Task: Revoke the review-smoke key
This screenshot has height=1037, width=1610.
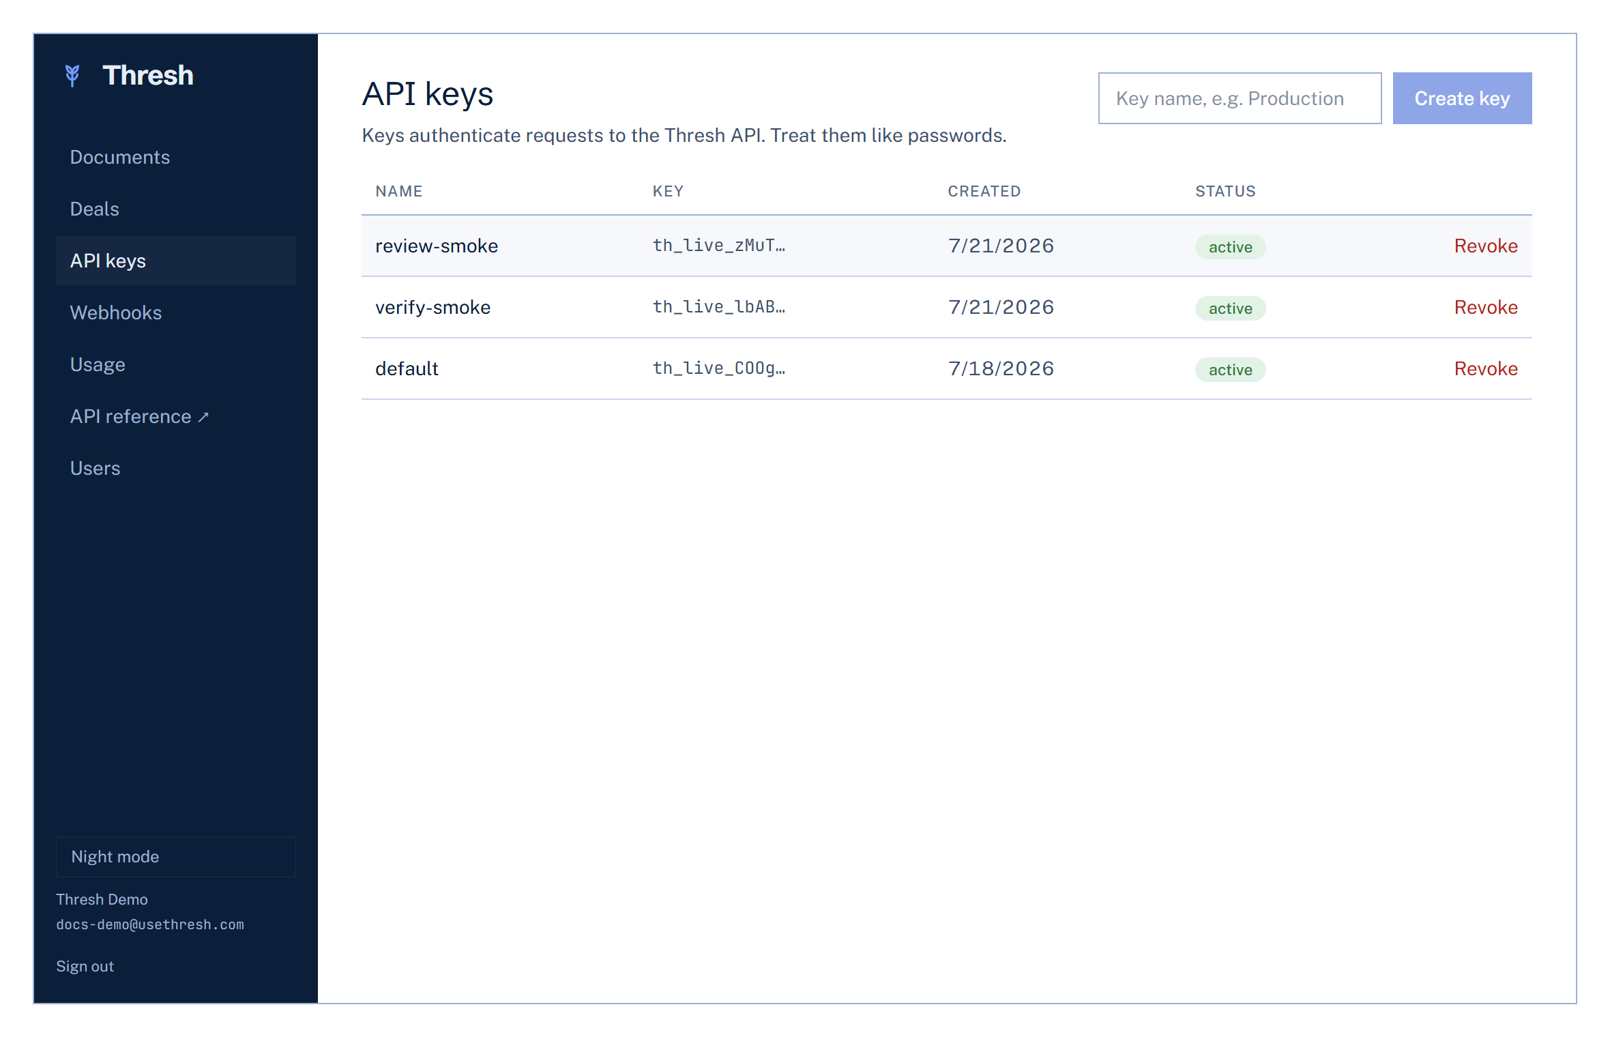Action: pos(1486,246)
